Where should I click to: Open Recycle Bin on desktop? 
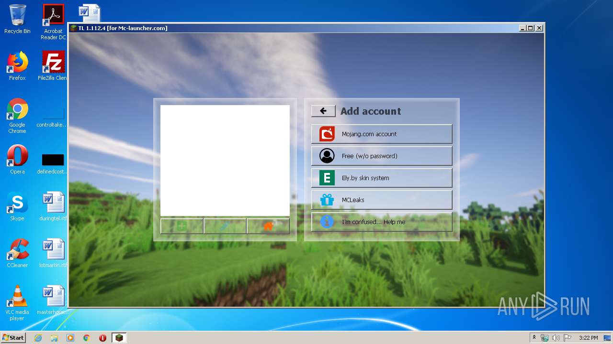[17, 19]
